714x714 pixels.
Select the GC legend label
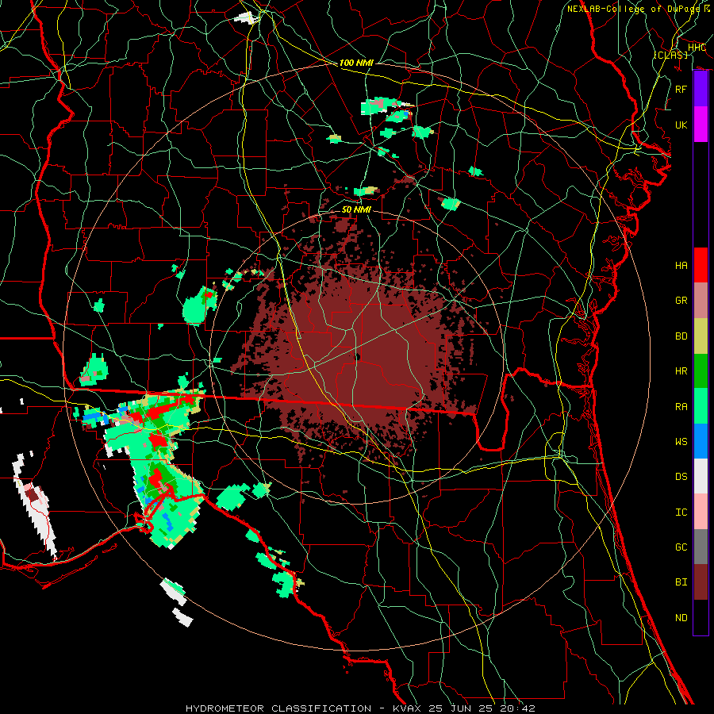pyautogui.click(x=681, y=547)
